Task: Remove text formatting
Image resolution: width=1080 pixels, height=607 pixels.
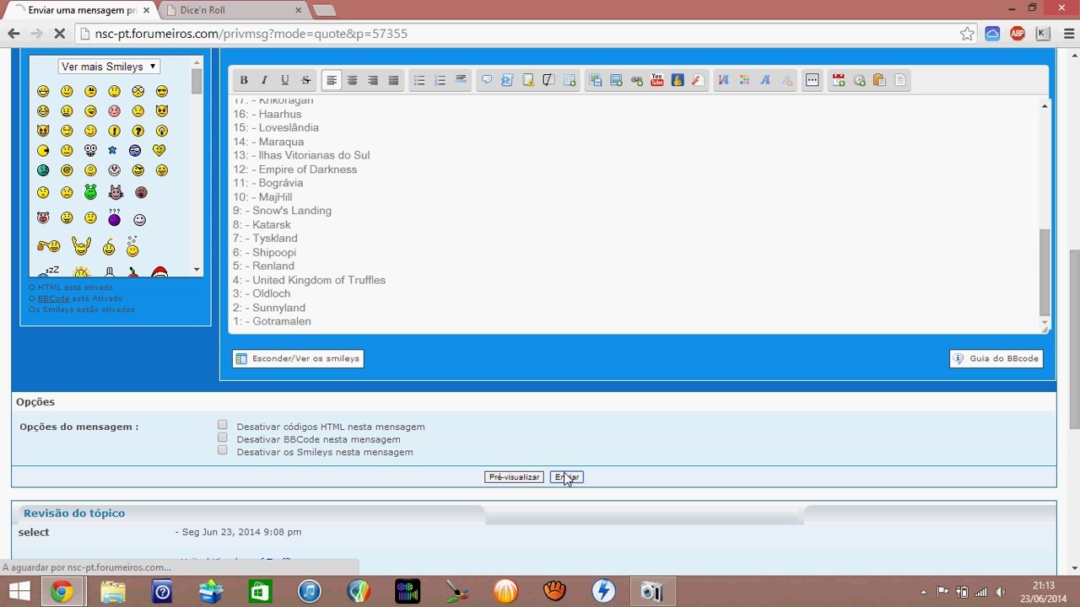Action: (x=786, y=80)
